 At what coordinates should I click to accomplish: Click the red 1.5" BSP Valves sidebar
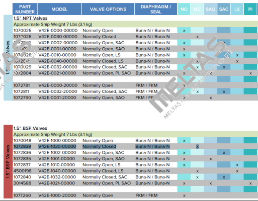pyautogui.click(x=8, y=162)
